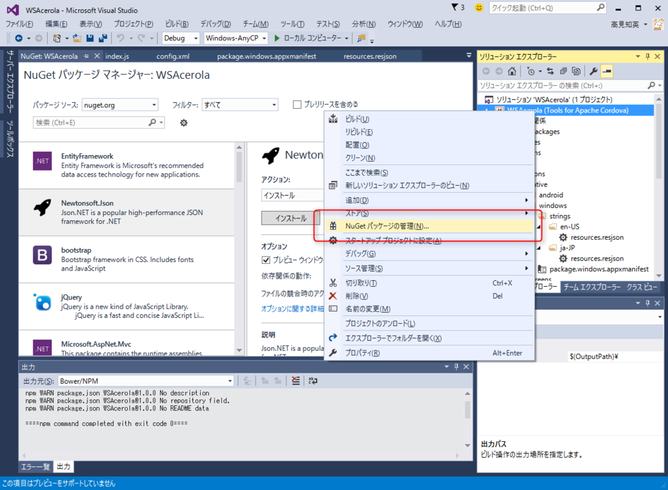Click the Solution Explorer Show All Files icon
668x490 pixels.
(576, 71)
